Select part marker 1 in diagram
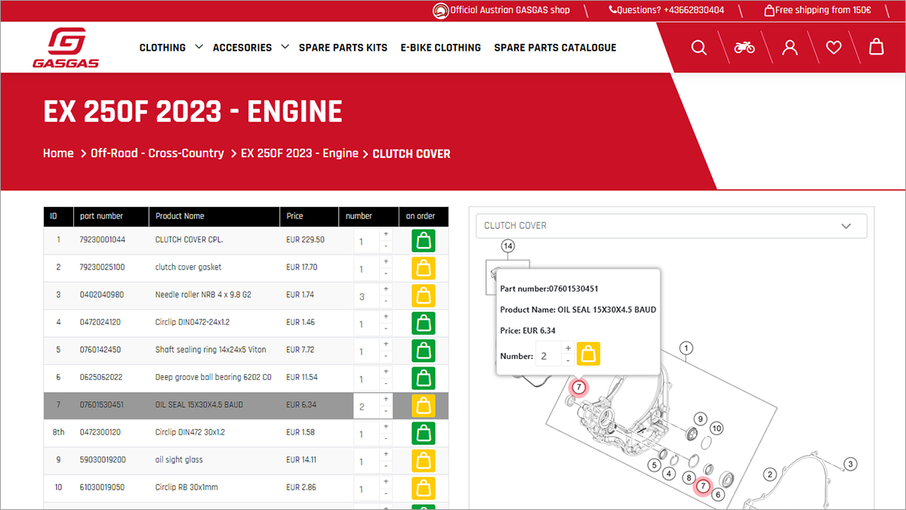The image size is (906, 510). click(686, 348)
